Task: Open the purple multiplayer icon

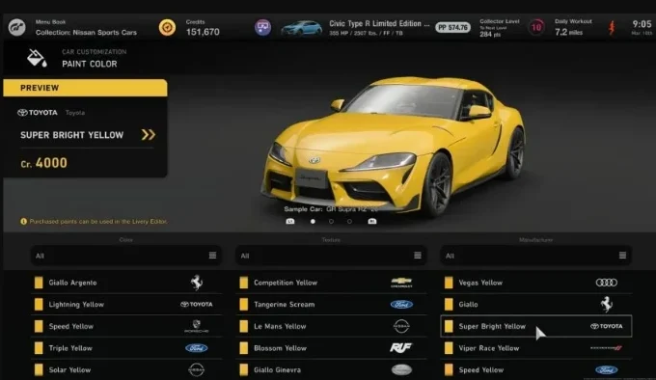Action: [262, 28]
